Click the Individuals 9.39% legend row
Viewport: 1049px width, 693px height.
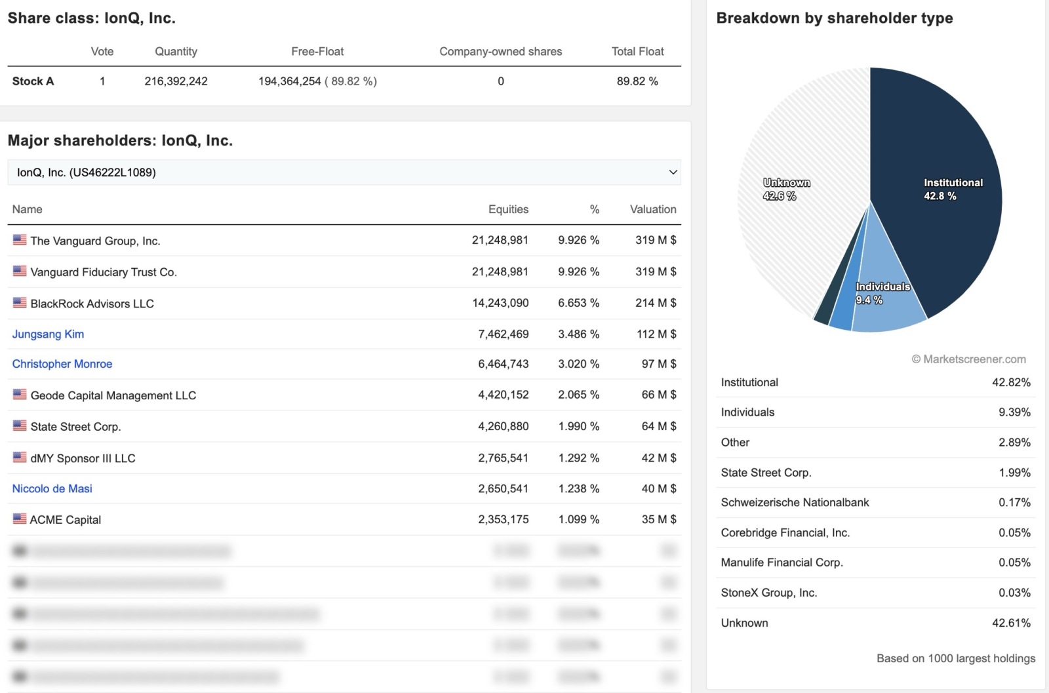(x=875, y=412)
